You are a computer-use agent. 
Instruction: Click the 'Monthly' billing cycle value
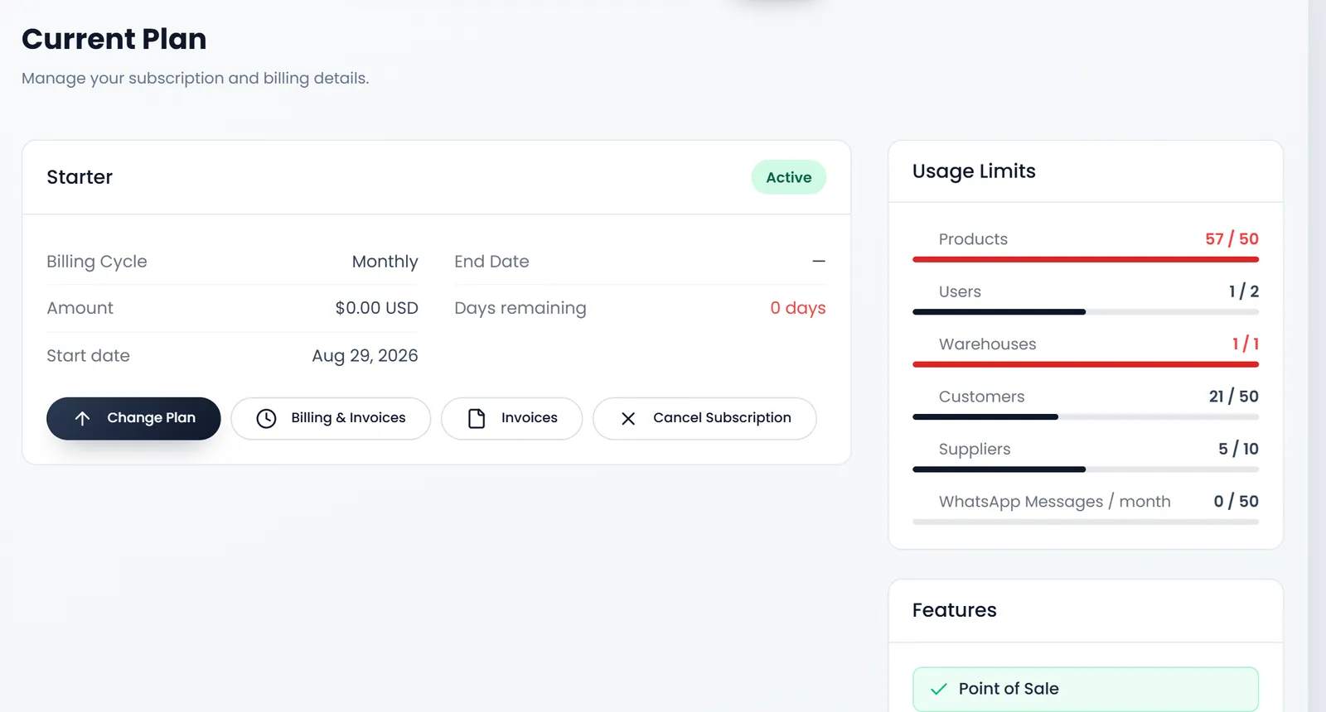point(385,262)
